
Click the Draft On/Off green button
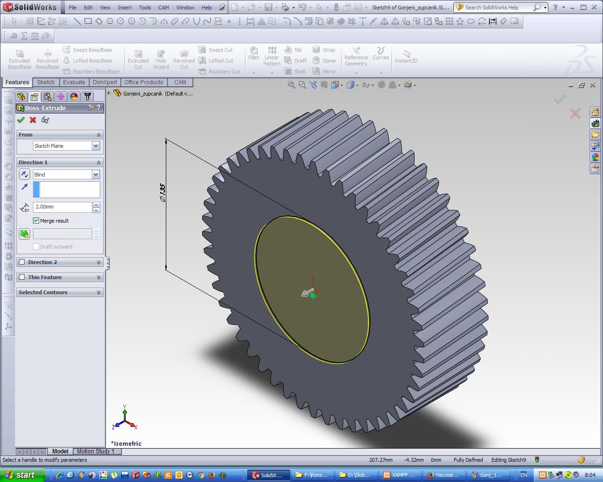(x=24, y=234)
